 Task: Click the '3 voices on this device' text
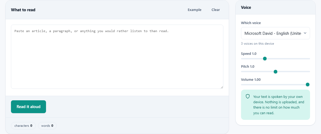[257, 44]
